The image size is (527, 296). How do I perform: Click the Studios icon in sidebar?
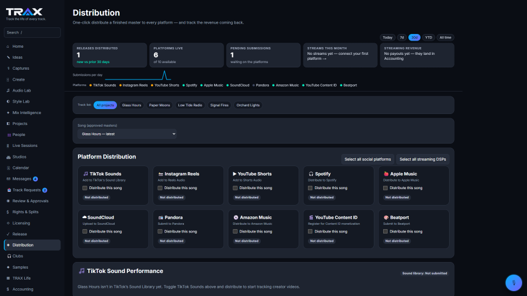tap(8, 157)
